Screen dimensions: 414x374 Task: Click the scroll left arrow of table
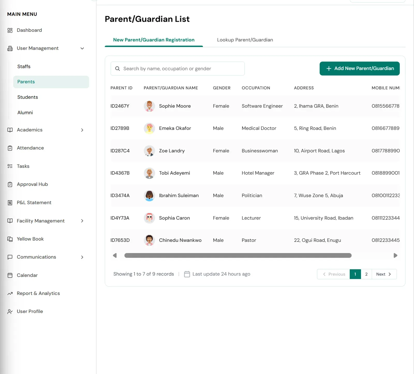[x=115, y=256]
